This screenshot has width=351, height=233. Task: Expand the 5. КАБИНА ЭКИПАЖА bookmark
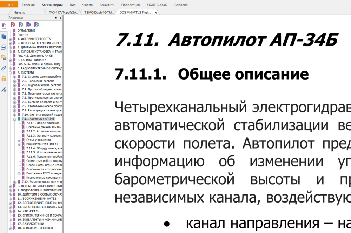pos(10,60)
